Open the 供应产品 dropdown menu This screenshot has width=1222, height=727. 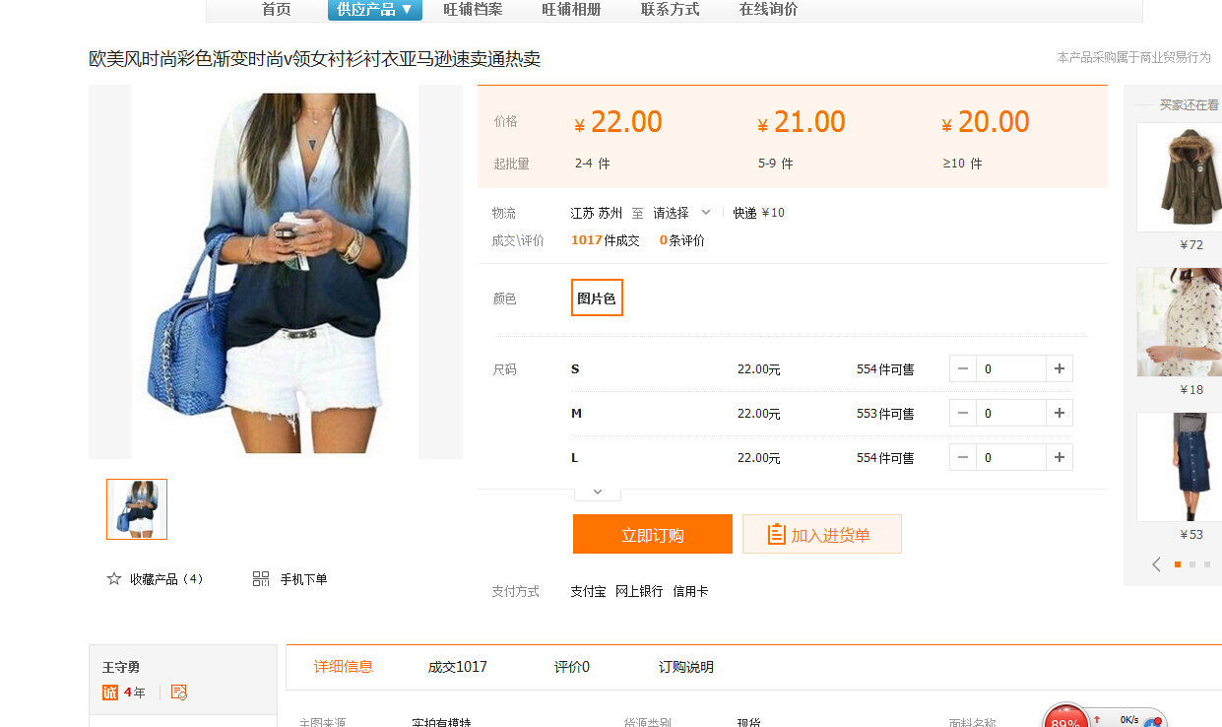[x=374, y=10]
